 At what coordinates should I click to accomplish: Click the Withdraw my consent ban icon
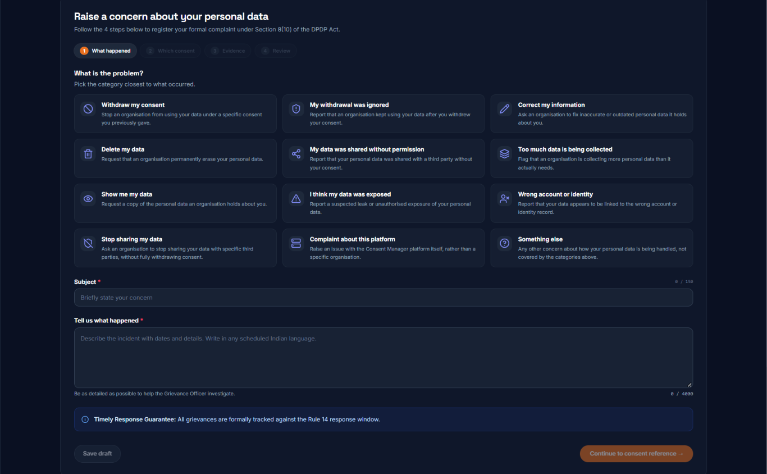pyautogui.click(x=88, y=109)
